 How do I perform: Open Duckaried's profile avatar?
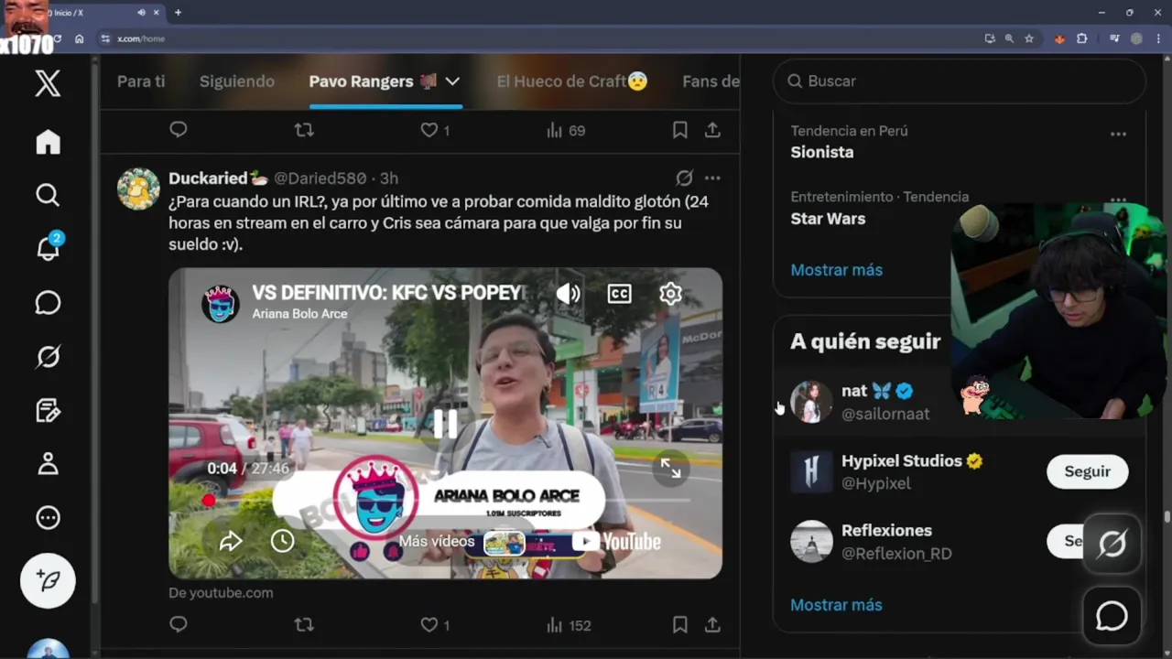click(x=139, y=189)
